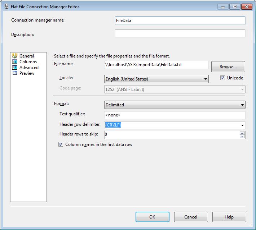Increase Header rows to skip with up arrow
The width and height of the screenshot is (256, 230).
tap(242, 133)
